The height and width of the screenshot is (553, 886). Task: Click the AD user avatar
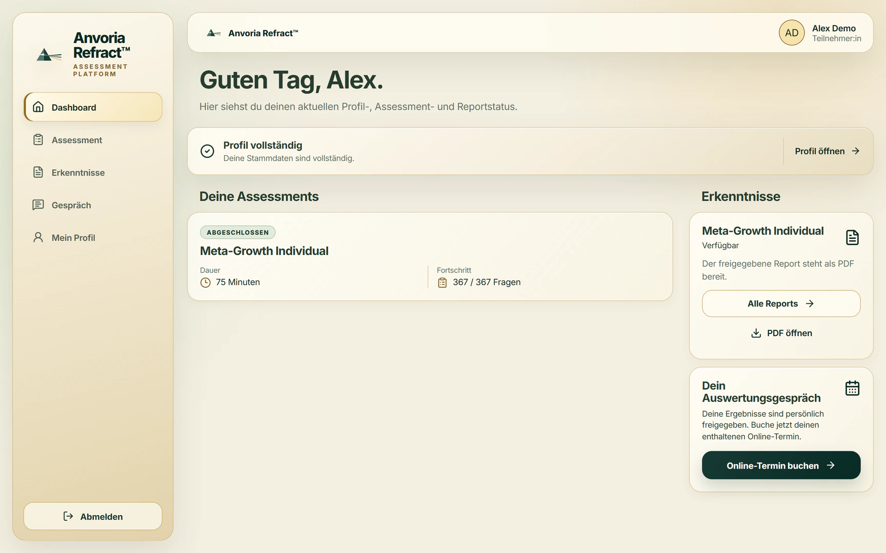click(x=792, y=33)
